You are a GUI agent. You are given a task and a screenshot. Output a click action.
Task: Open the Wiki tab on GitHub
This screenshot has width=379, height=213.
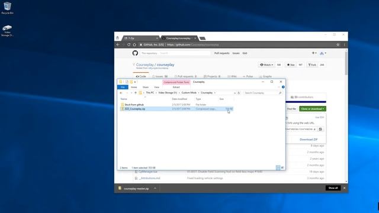coord(232,76)
